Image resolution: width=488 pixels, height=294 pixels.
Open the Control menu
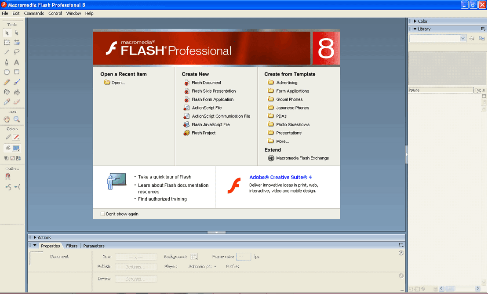coord(55,13)
